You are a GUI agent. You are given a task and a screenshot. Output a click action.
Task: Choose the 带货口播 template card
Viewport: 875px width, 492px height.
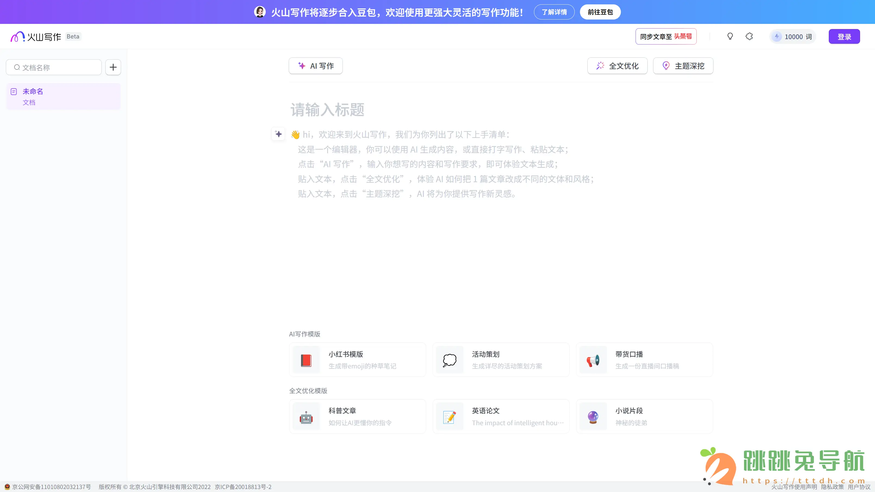click(644, 360)
